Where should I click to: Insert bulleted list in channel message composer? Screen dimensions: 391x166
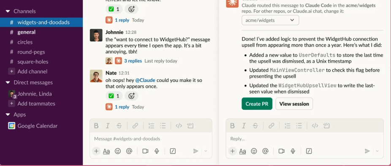[163, 126]
